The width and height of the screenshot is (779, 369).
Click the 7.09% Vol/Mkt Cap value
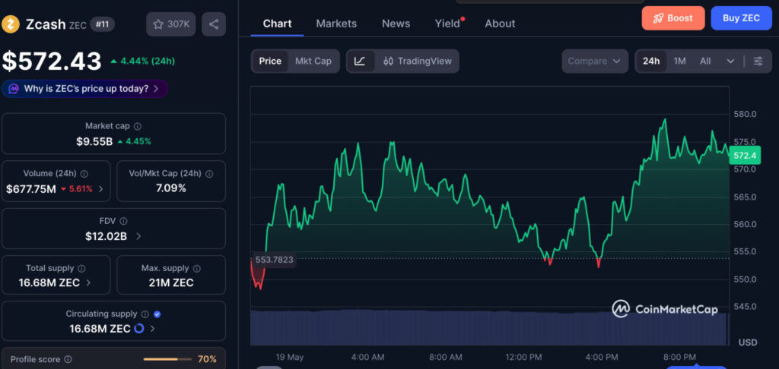pyautogui.click(x=171, y=188)
